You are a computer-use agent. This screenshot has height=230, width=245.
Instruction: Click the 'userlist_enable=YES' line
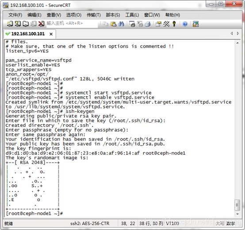tap(33, 65)
